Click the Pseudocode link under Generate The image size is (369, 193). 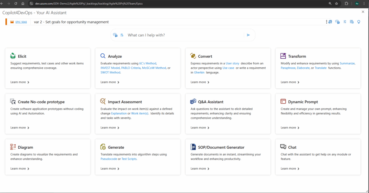109,159
